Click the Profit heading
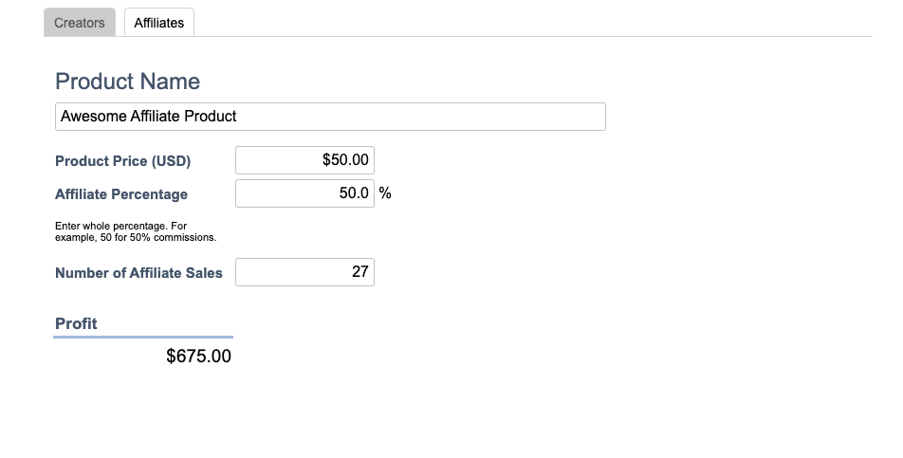903x458 pixels. pyautogui.click(x=76, y=323)
